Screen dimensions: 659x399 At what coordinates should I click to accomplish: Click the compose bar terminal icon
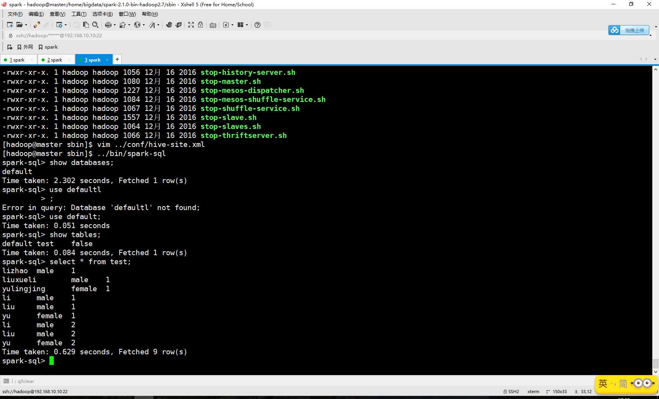tap(6, 381)
